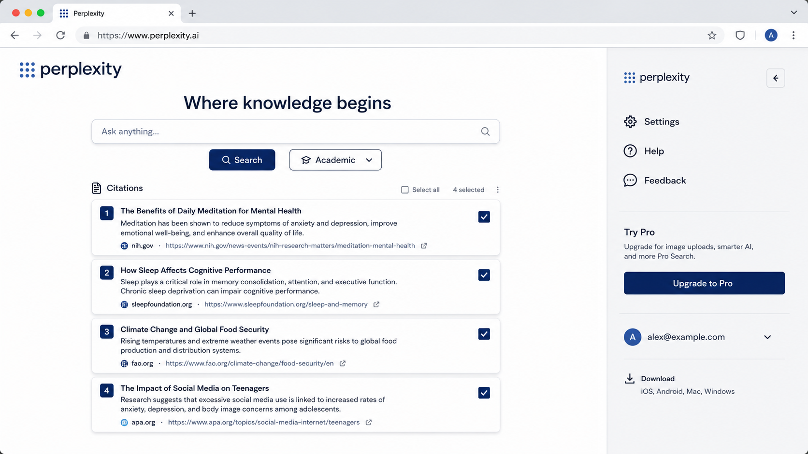This screenshot has height=454, width=808.
Task: Open the nih.gov meditation-mental-health URL
Action: (x=290, y=246)
